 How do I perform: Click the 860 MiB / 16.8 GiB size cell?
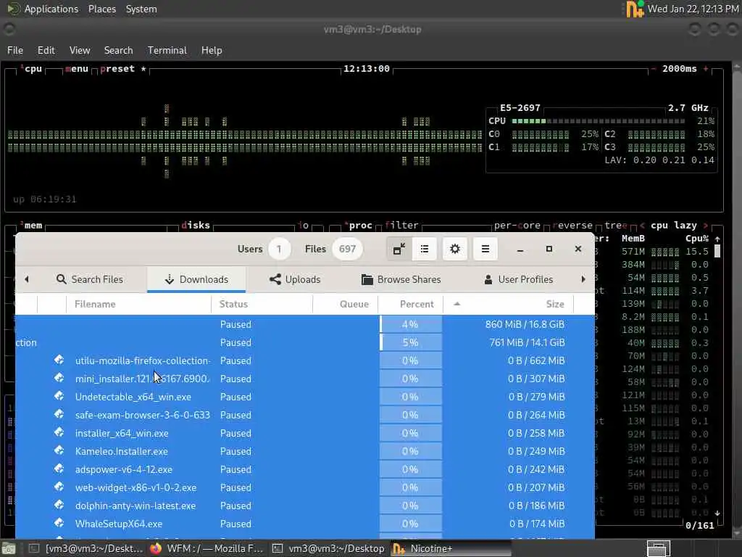click(525, 324)
